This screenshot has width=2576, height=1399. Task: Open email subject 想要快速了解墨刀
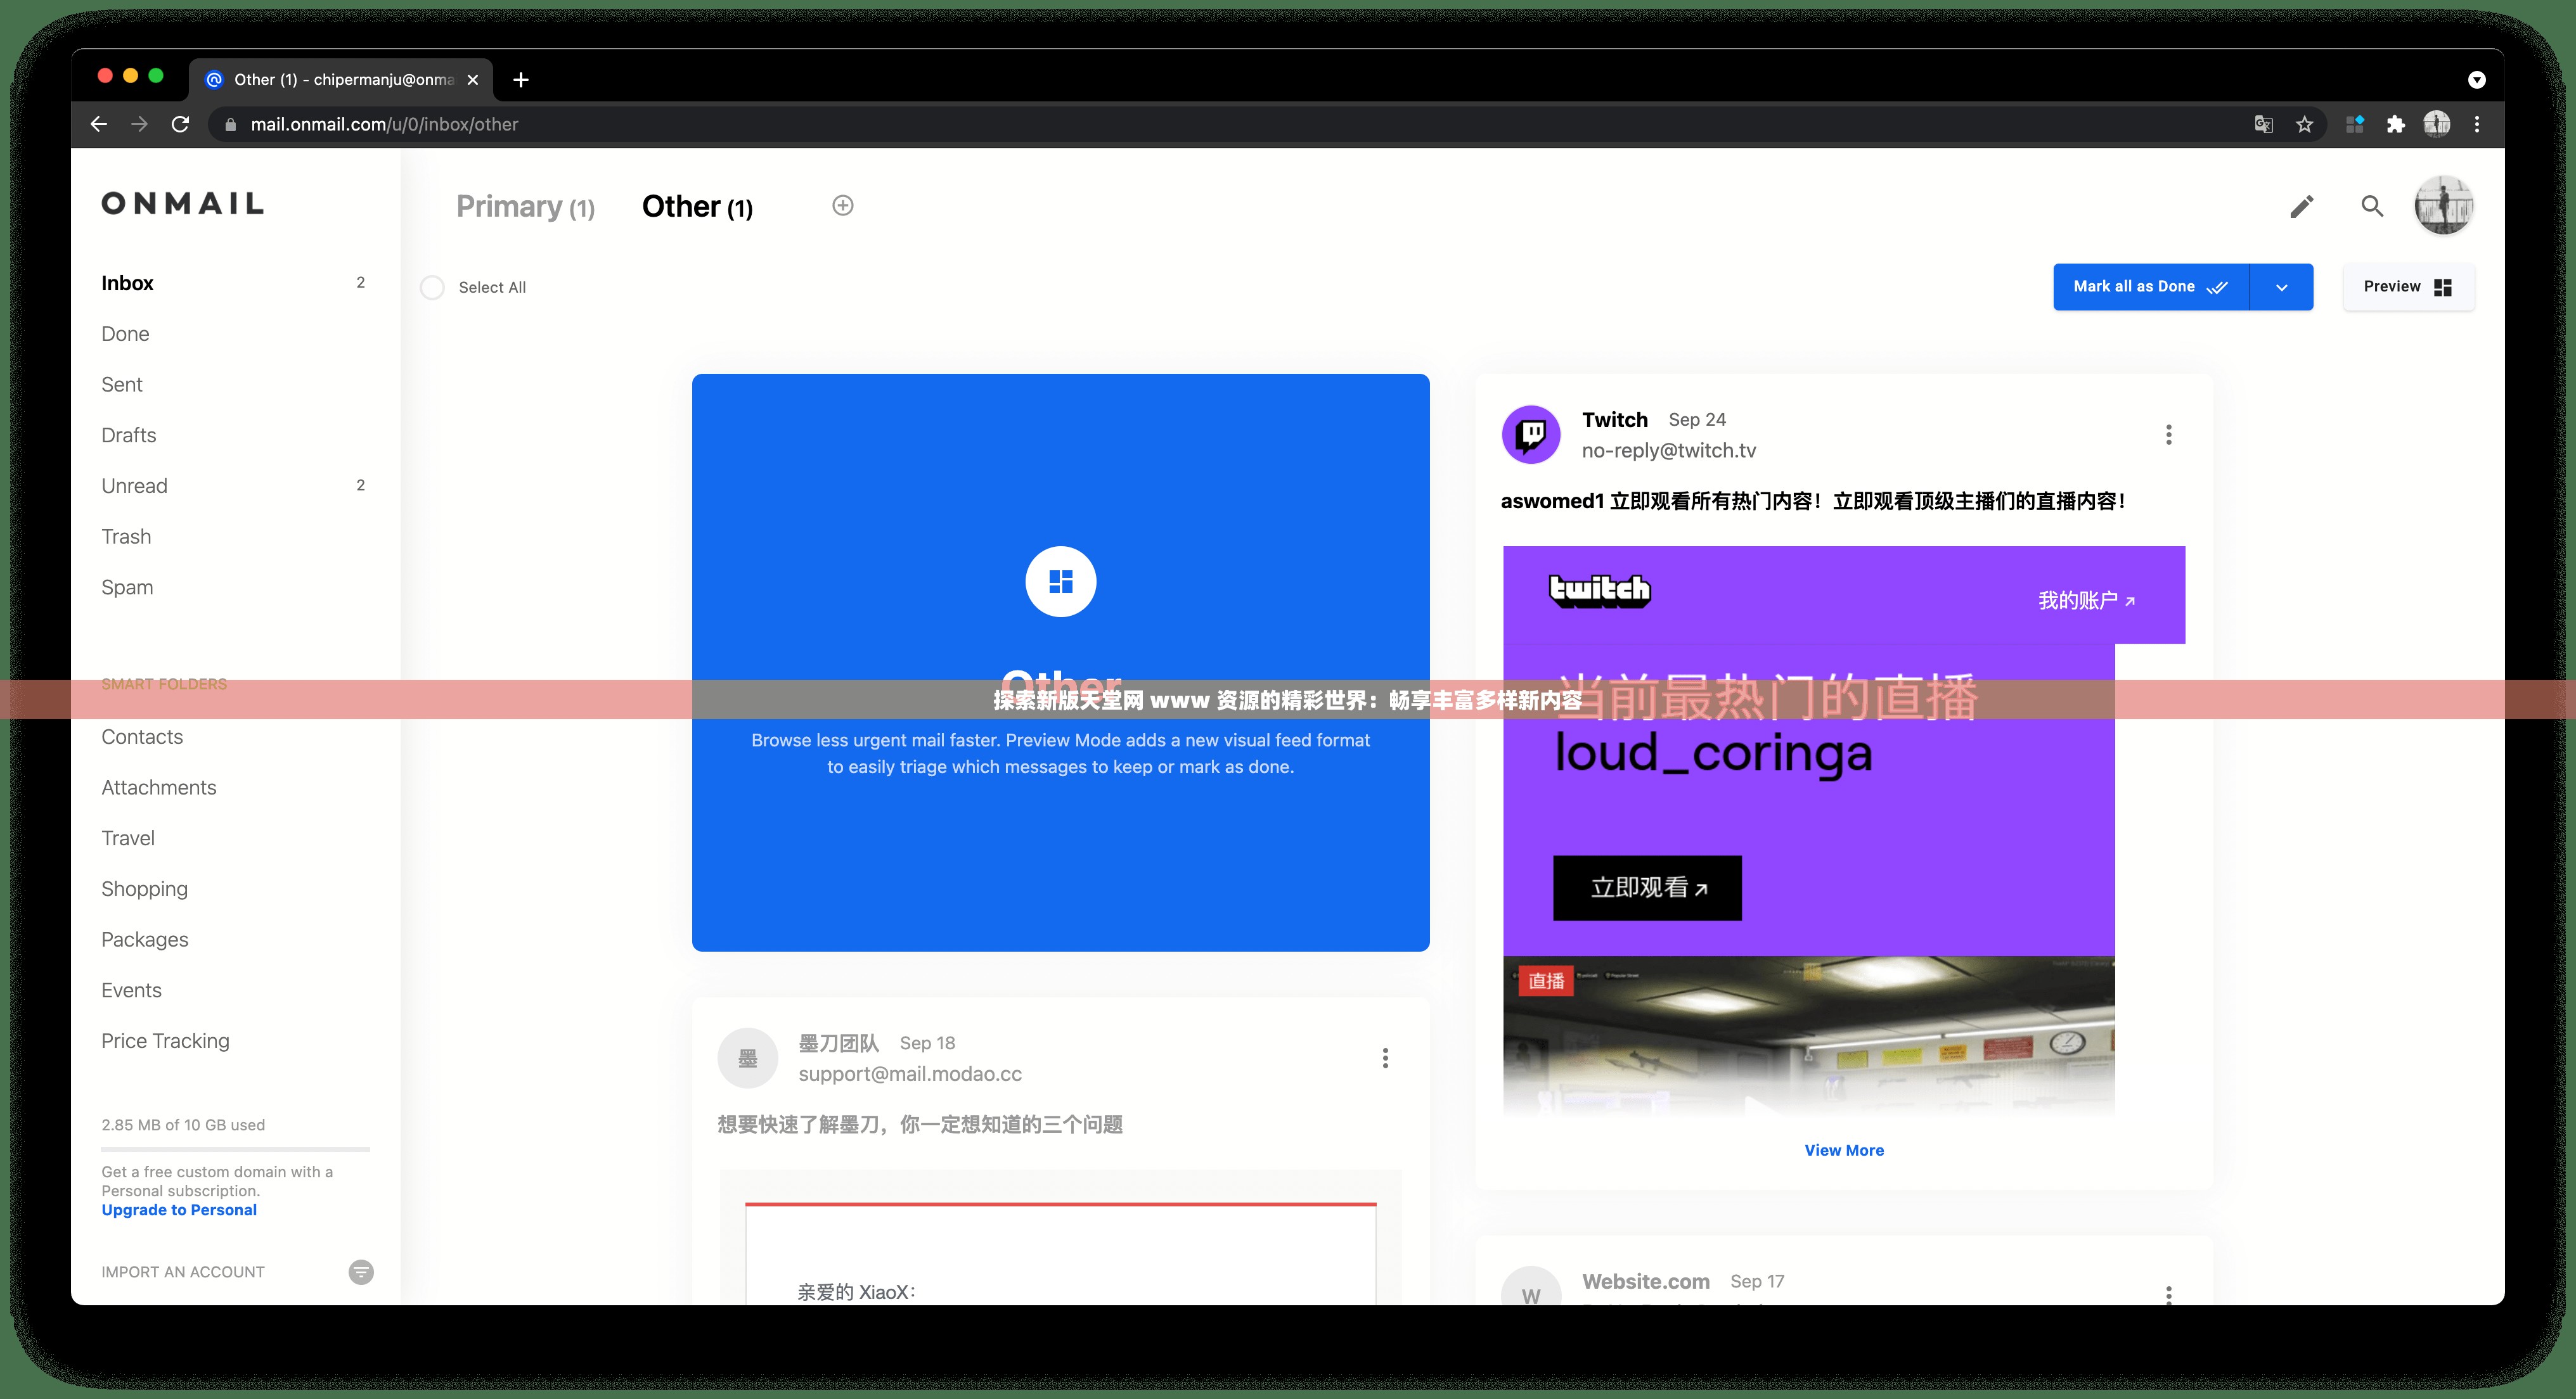click(920, 1125)
